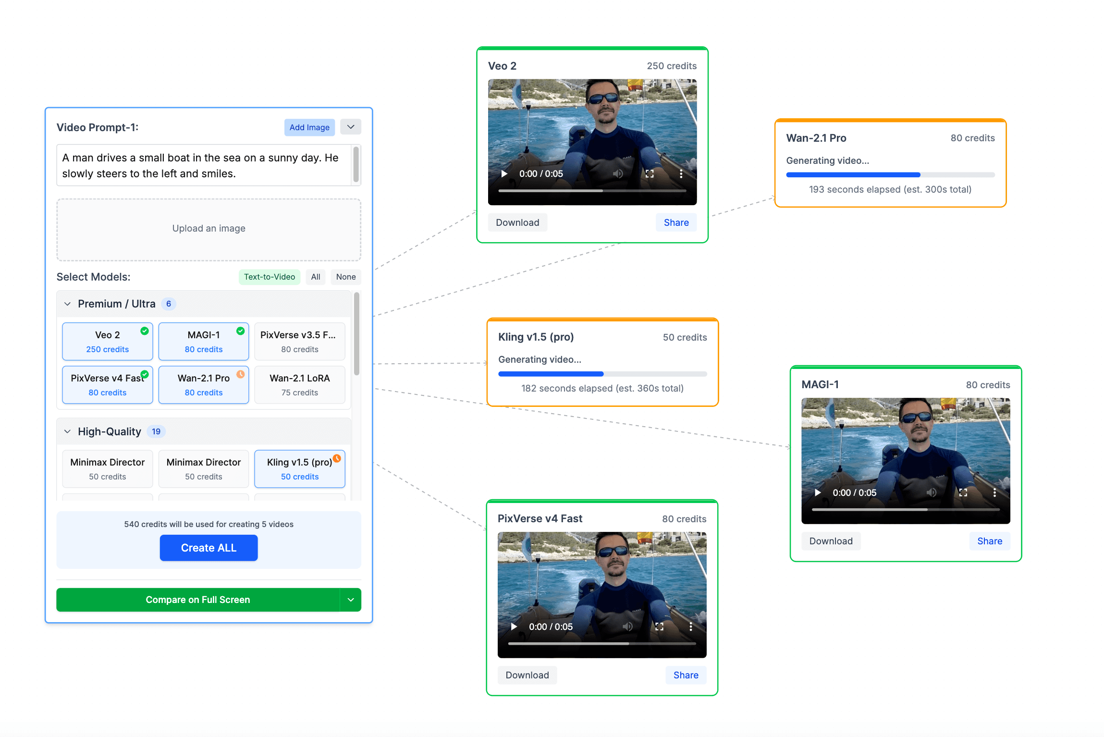Select the second Minimax Director model
This screenshot has width=1104, height=737.
[204, 469]
